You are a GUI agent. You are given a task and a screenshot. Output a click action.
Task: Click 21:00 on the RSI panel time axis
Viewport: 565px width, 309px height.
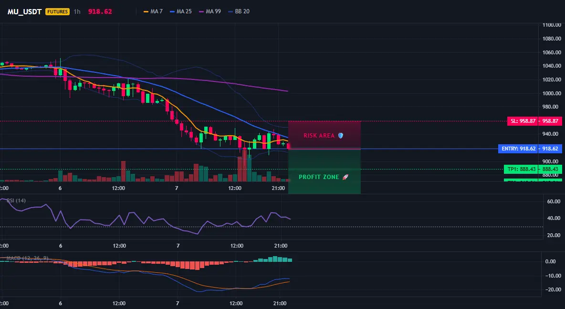[x=281, y=246]
